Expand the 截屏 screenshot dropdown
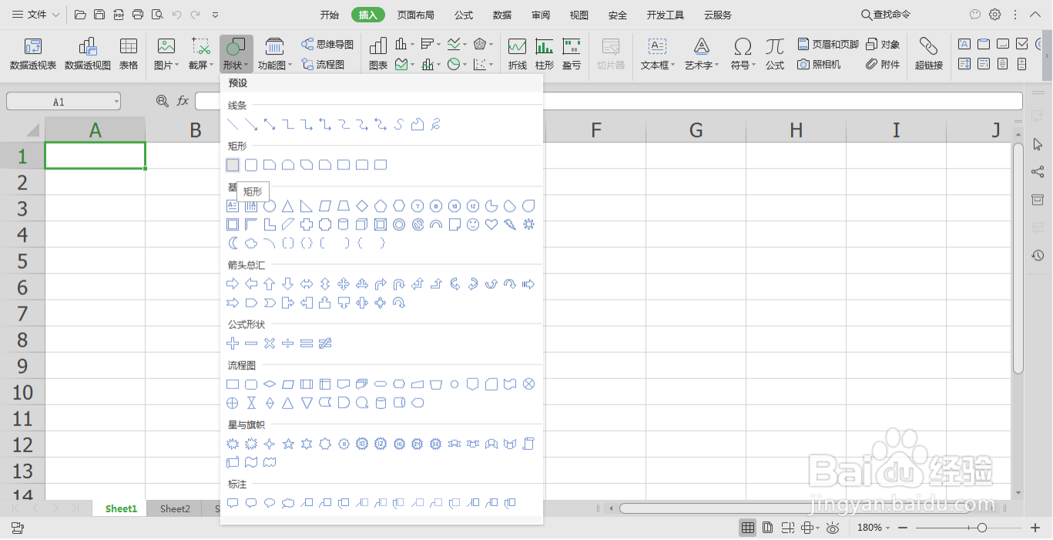Image resolution: width=1053 pixels, height=540 pixels. click(x=201, y=65)
